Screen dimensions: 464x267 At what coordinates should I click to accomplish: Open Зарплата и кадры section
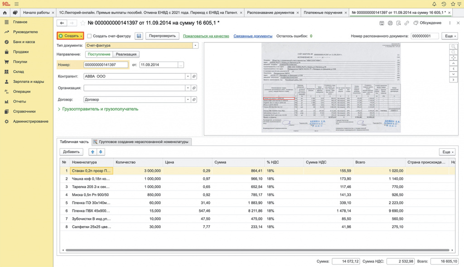29,82
